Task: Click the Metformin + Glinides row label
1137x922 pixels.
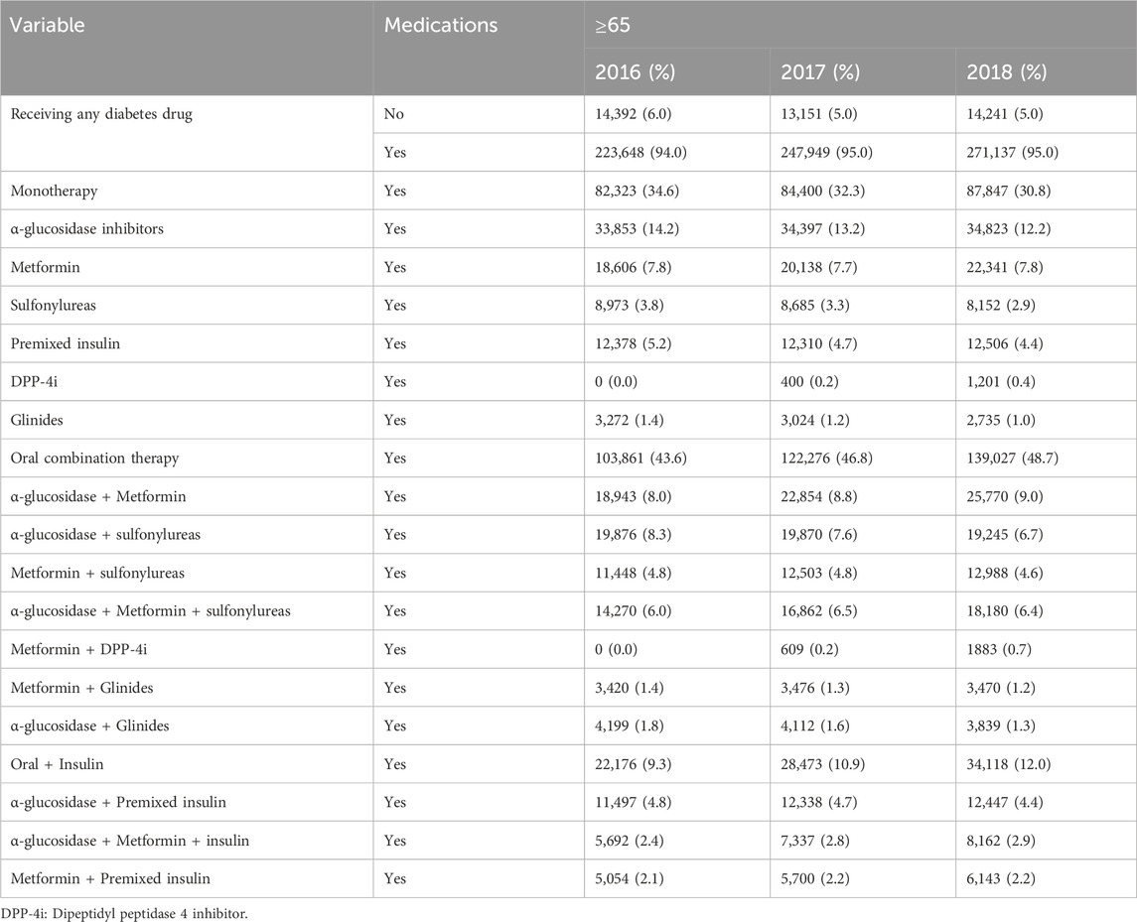Action: click(81, 688)
